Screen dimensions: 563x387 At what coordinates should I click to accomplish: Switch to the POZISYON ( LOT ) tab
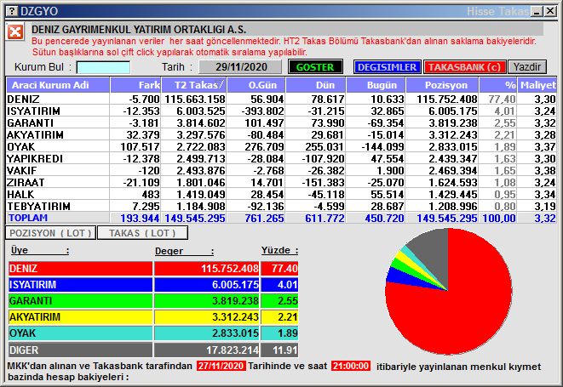point(49,232)
